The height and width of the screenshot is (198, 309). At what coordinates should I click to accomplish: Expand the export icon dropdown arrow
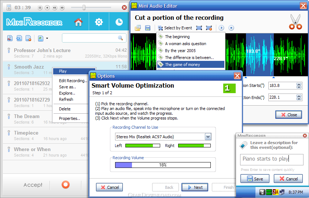coord(47,38)
